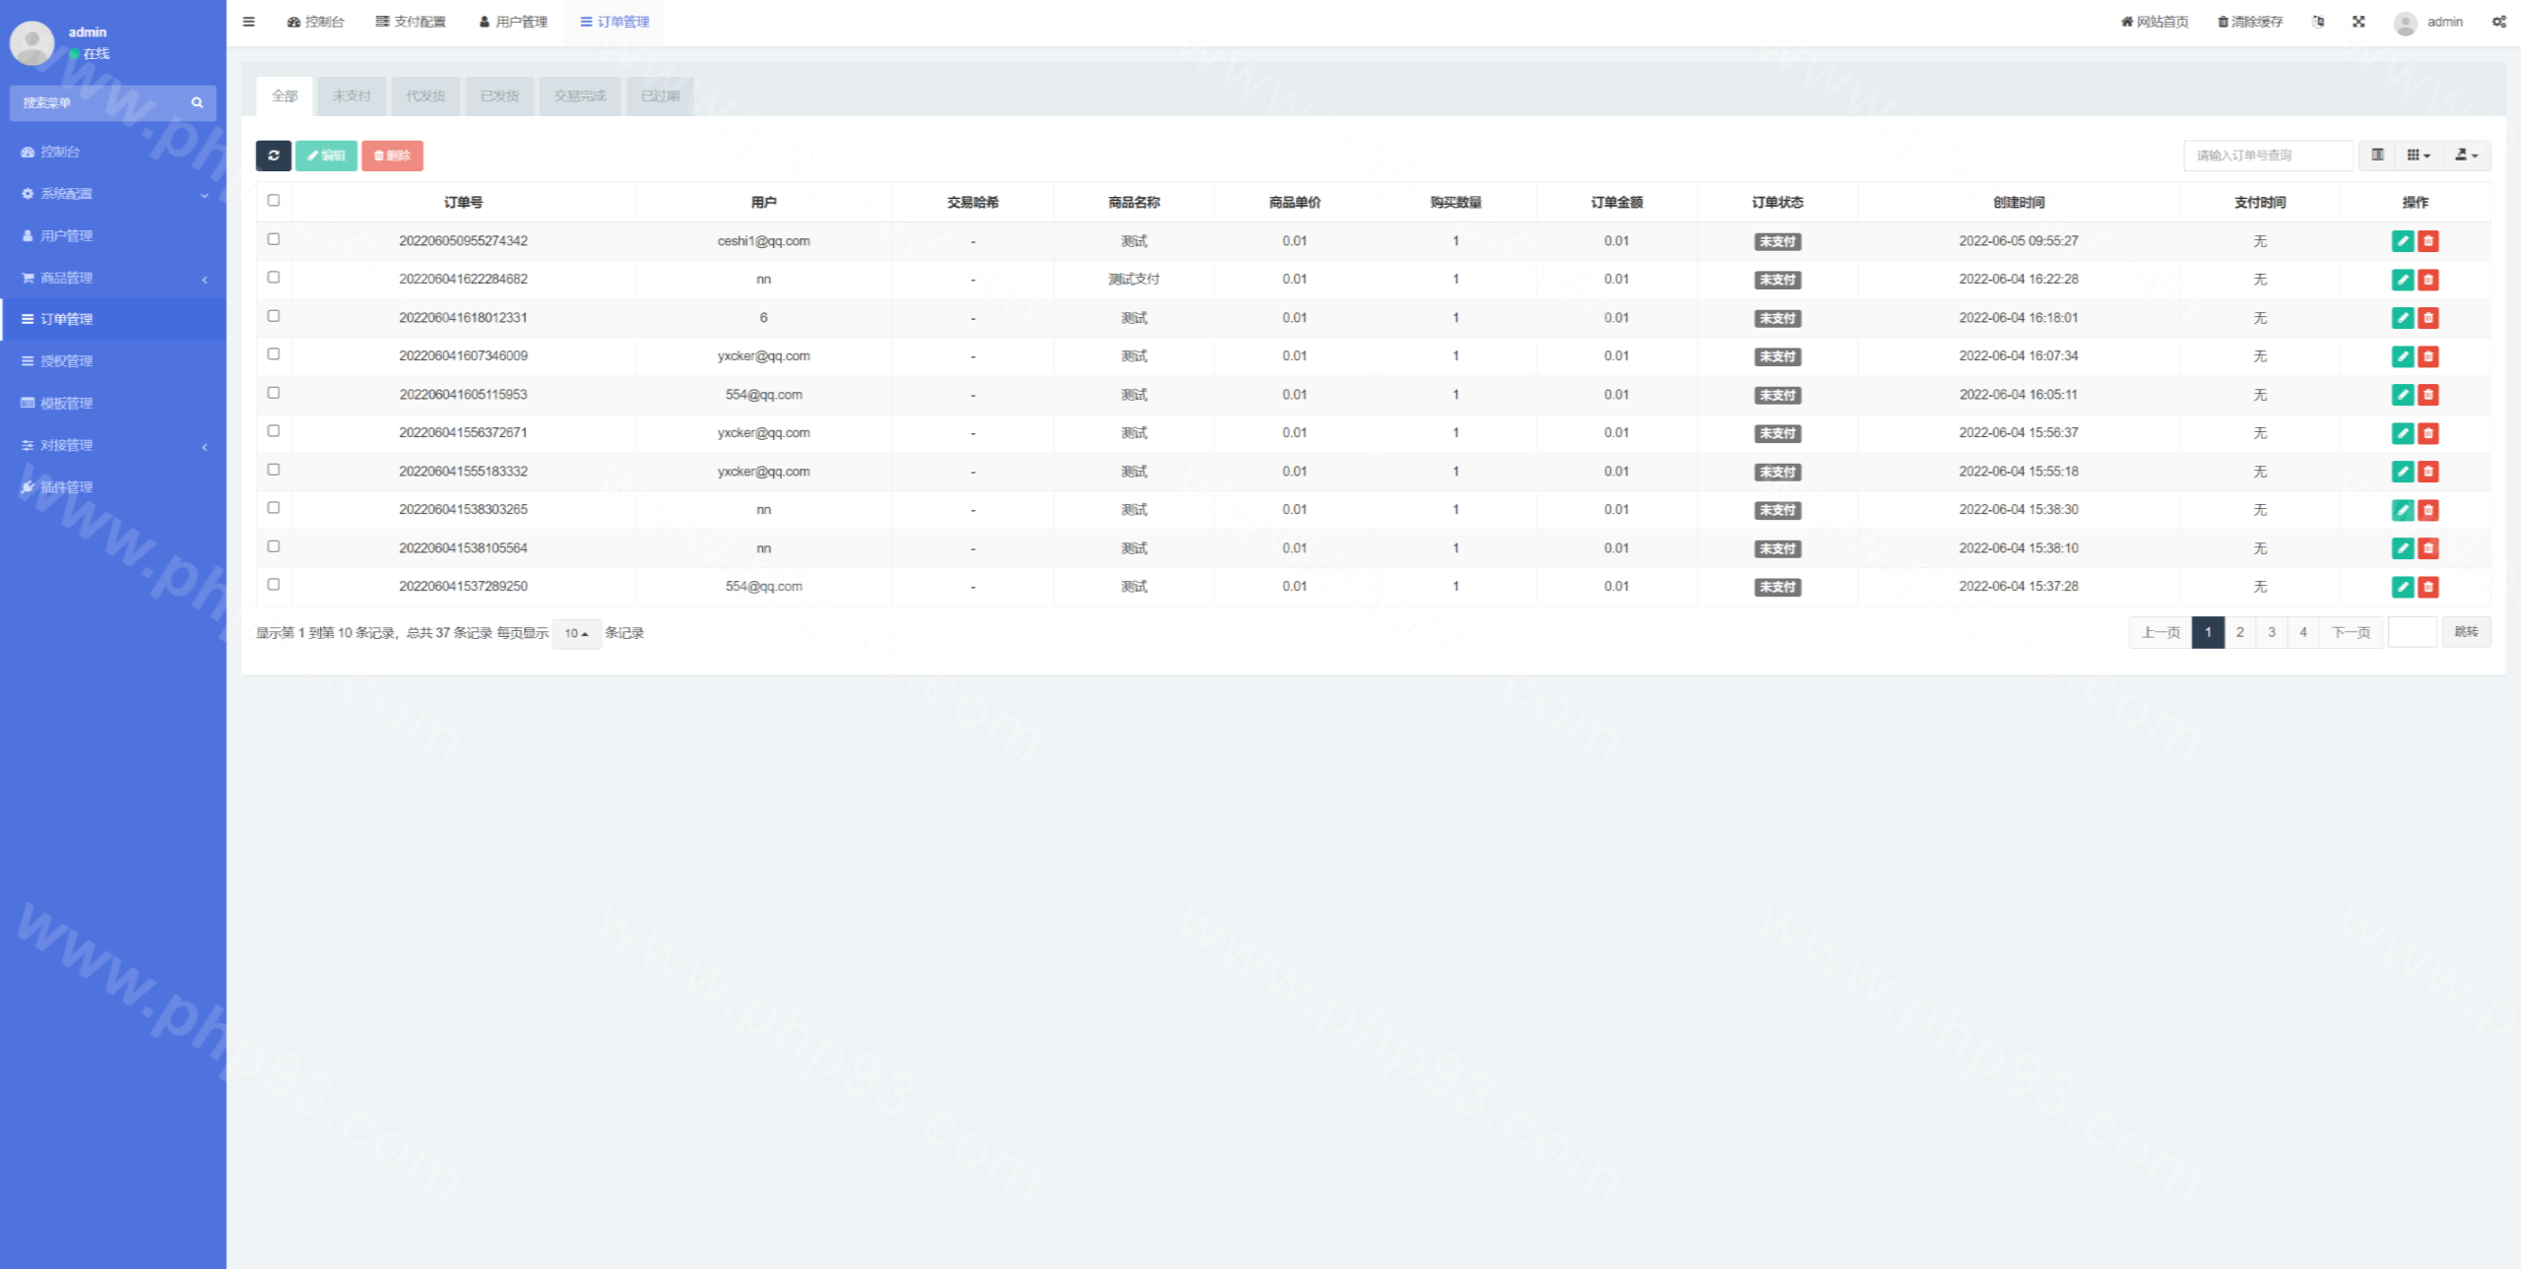
Task: Switch to the 交易完成 tab
Action: tap(579, 96)
